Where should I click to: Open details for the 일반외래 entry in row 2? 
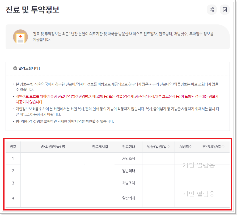pos(128,171)
